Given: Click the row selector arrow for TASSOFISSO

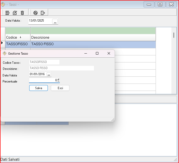Looking at the screenshot, I should click(x=3, y=43).
